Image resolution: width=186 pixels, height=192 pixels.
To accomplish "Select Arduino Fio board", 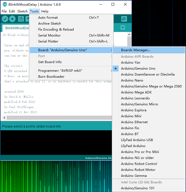I will pos(149,128).
